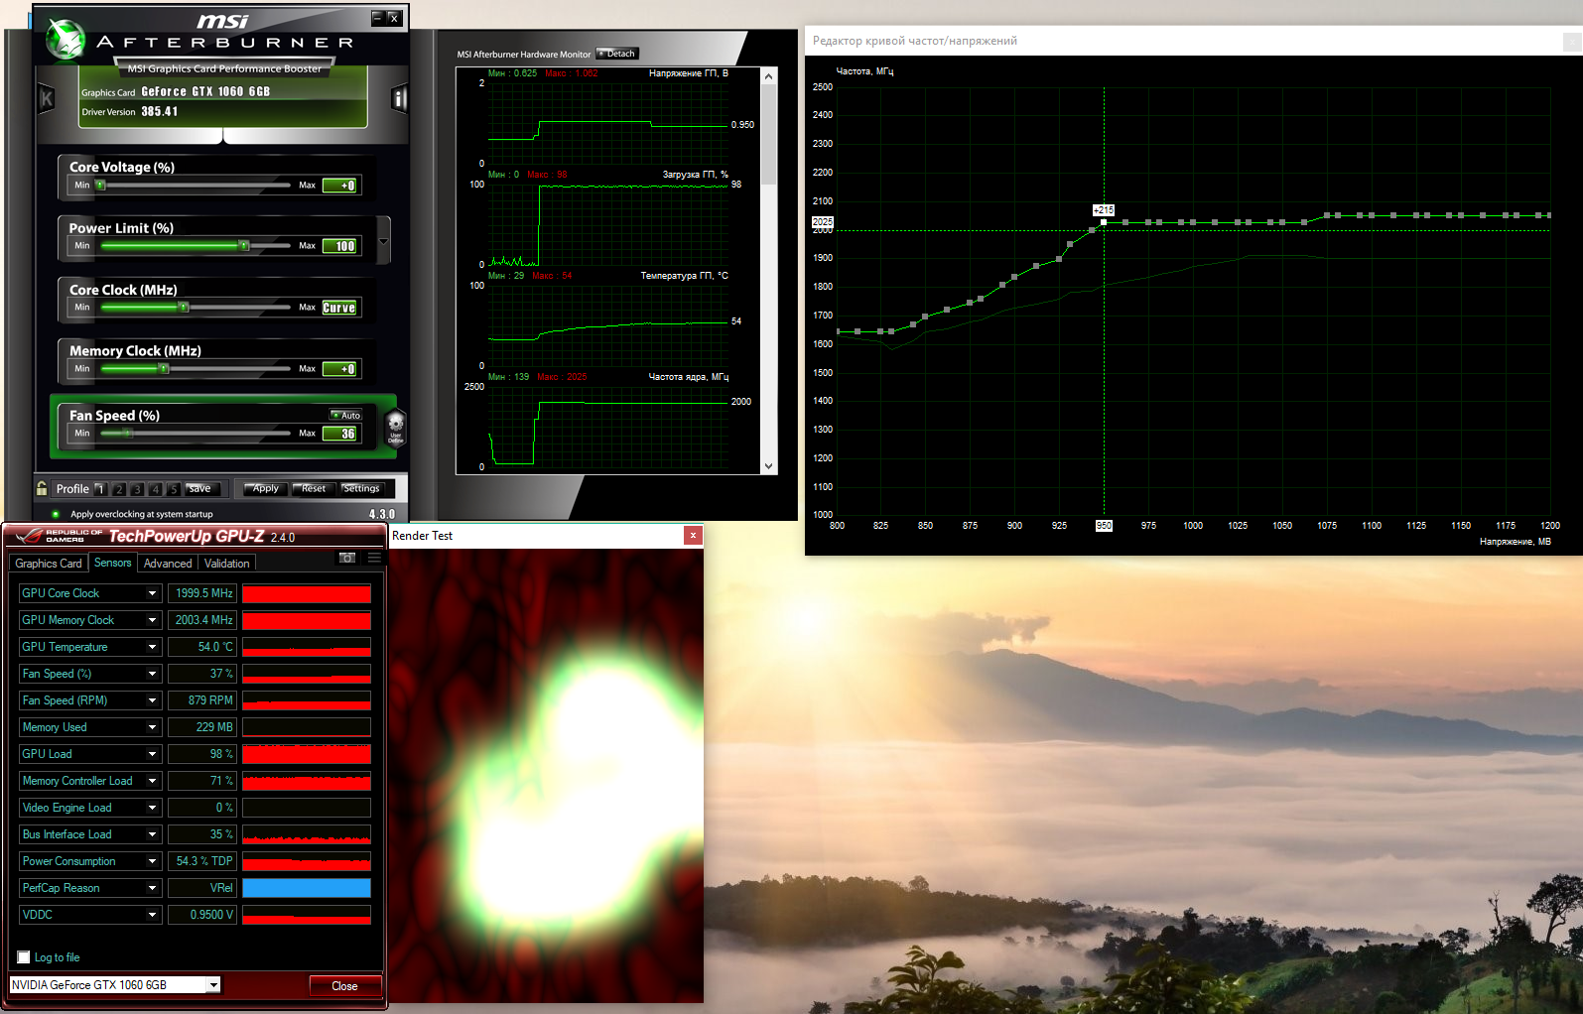Click the PerfCap Reason blue graph bar
The width and height of the screenshot is (1583, 1014).
pos(307,888)
